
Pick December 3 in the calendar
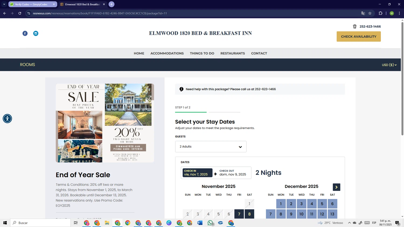pyautogui.click(x=301, y=204)
